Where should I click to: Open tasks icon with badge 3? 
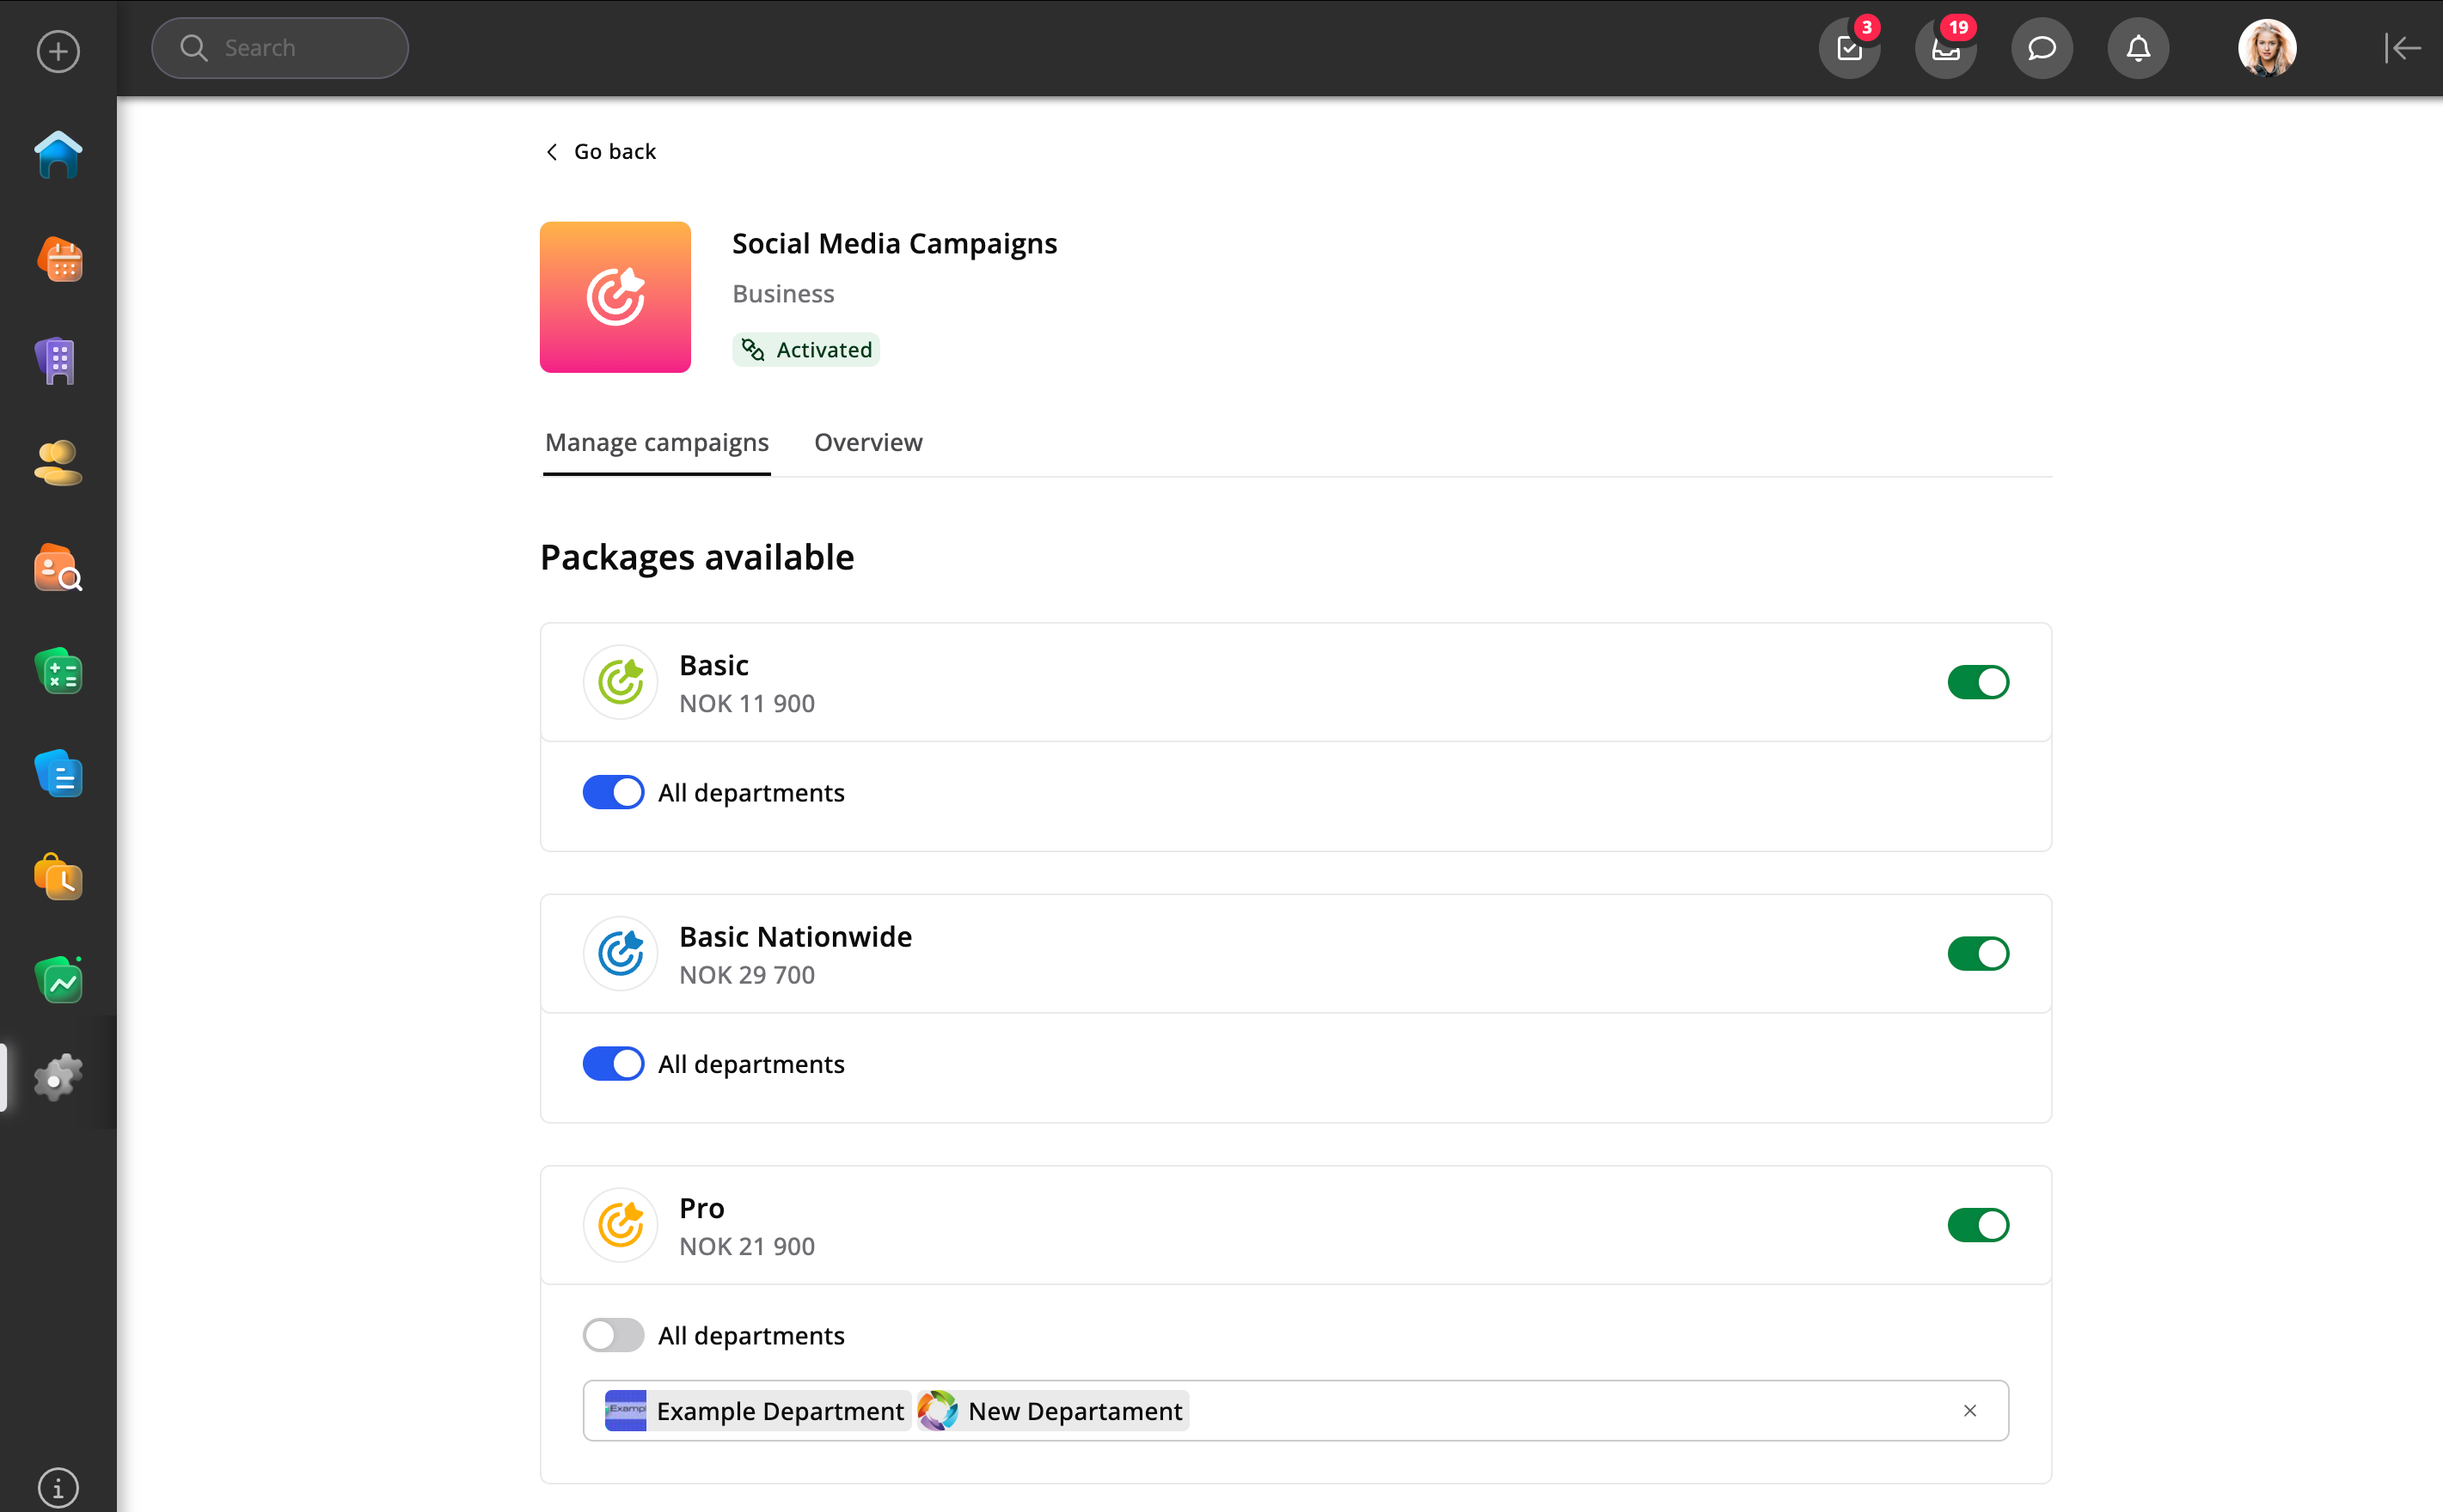pos(1849,48)
